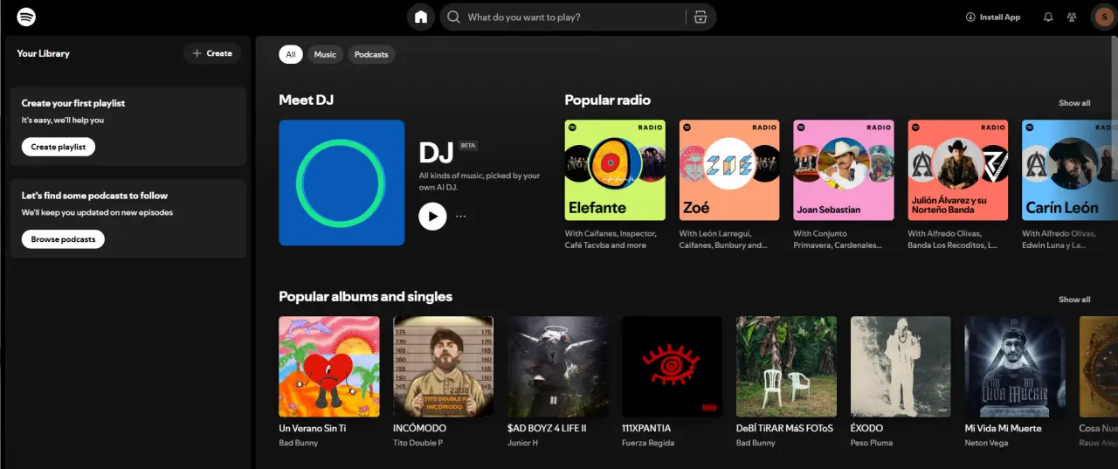Image resolution: width=1118 pixels, height=469 pixels.
Task: Click the Install App download icon
Action: click(970, 17)
